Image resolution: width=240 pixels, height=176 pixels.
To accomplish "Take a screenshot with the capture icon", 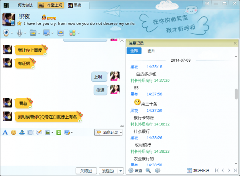I will point(67,132).
